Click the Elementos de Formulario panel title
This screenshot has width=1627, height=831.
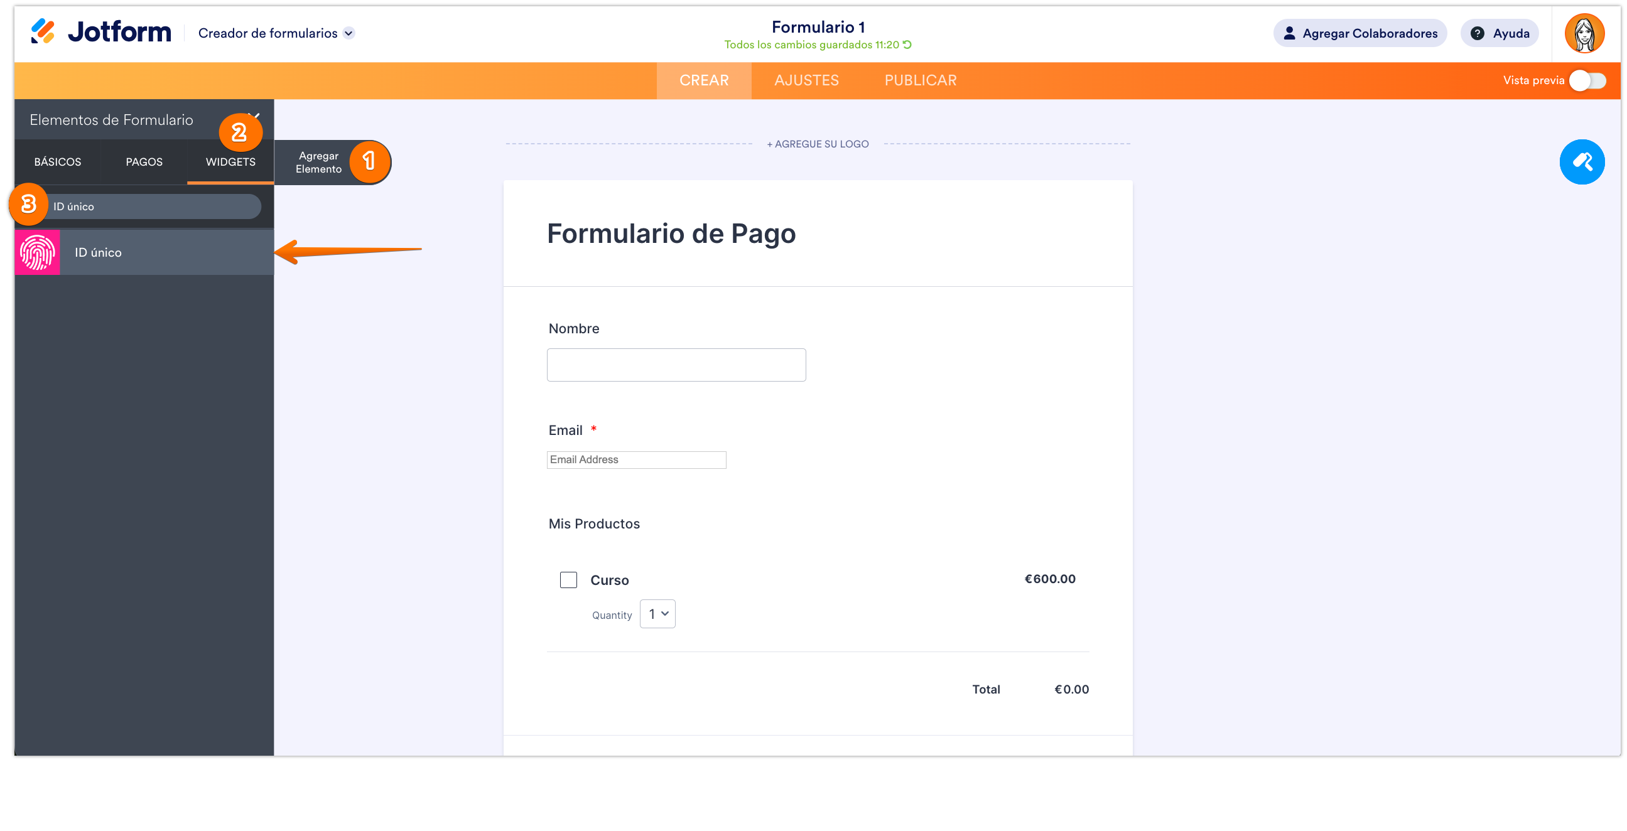coord(111,120)
